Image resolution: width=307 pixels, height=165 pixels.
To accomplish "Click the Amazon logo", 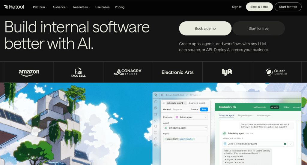I will pos(29,73).
